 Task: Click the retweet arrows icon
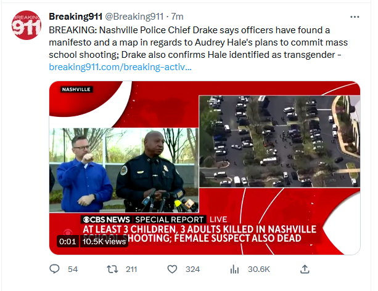[112, 269]
